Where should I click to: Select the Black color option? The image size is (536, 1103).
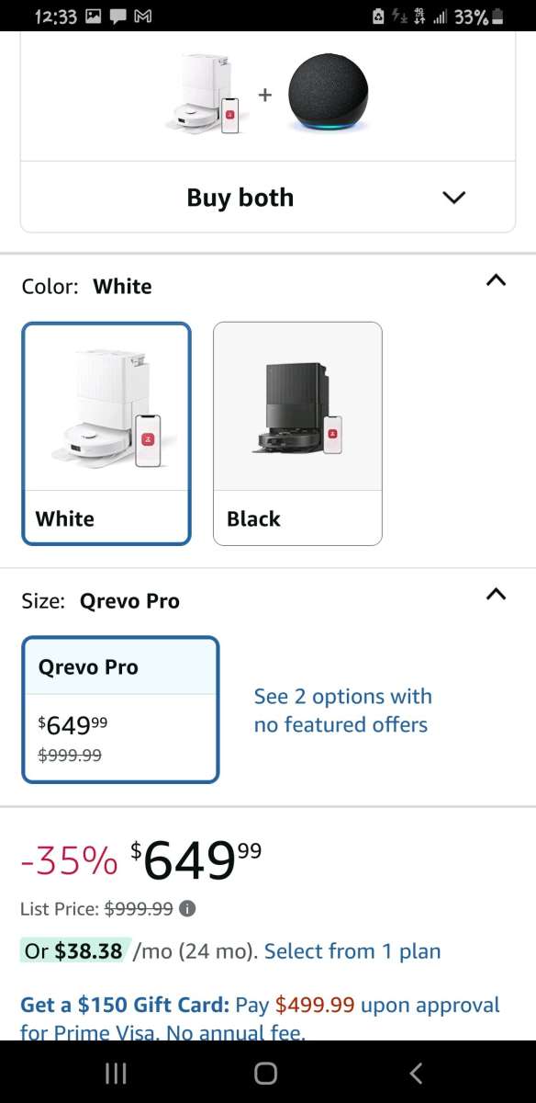pos(296,432)
